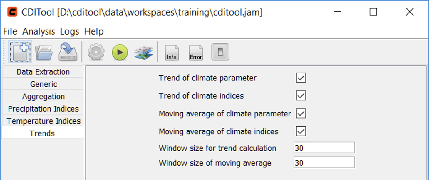
Task: Toggle Trend of climate indices checkbox
Action: [301, 96]
